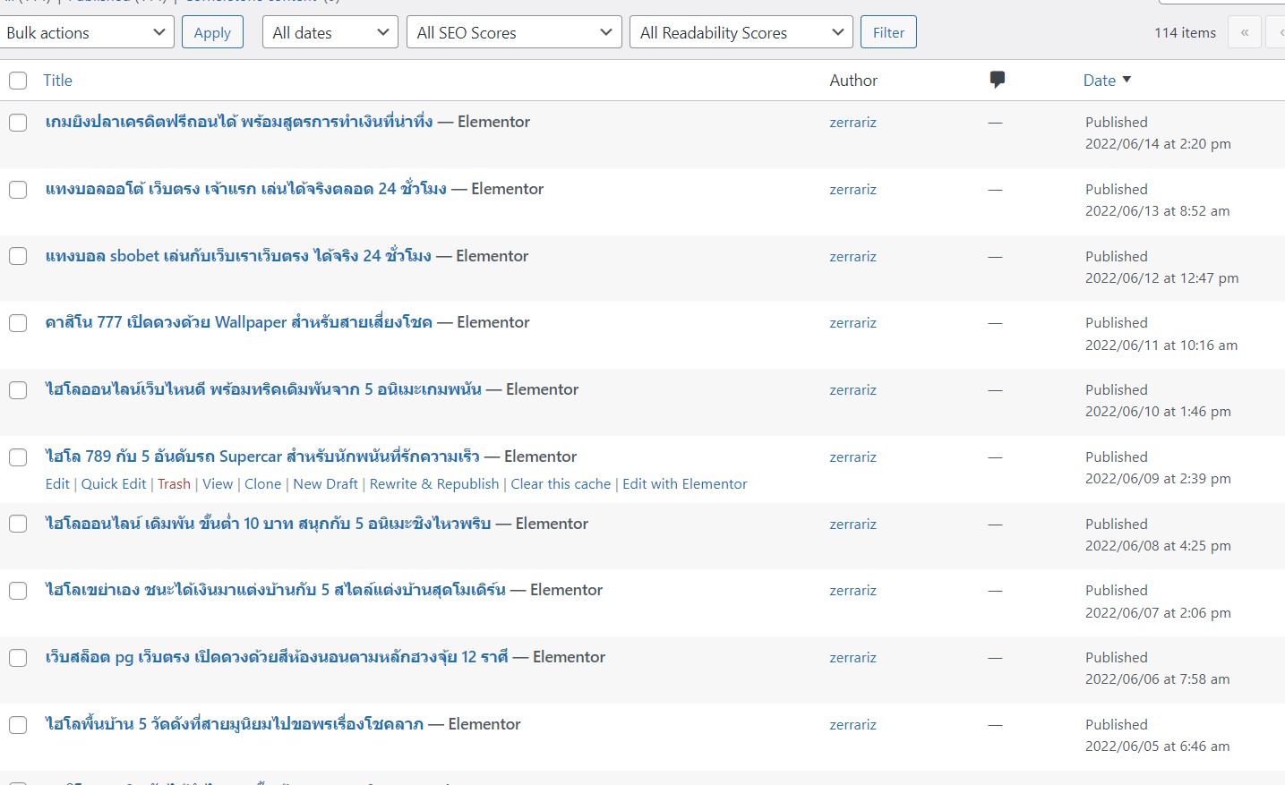Expand the All dates dropdown

(x=330, y=32)
